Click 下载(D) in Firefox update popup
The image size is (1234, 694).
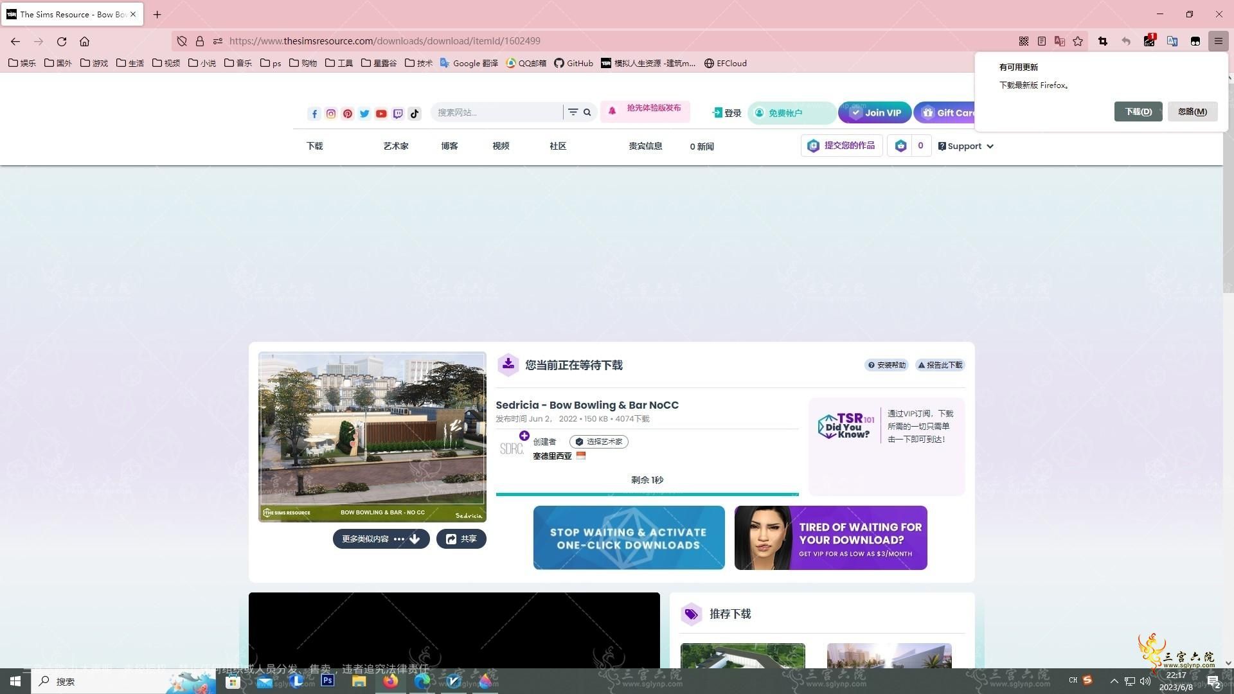[1138, 111]
